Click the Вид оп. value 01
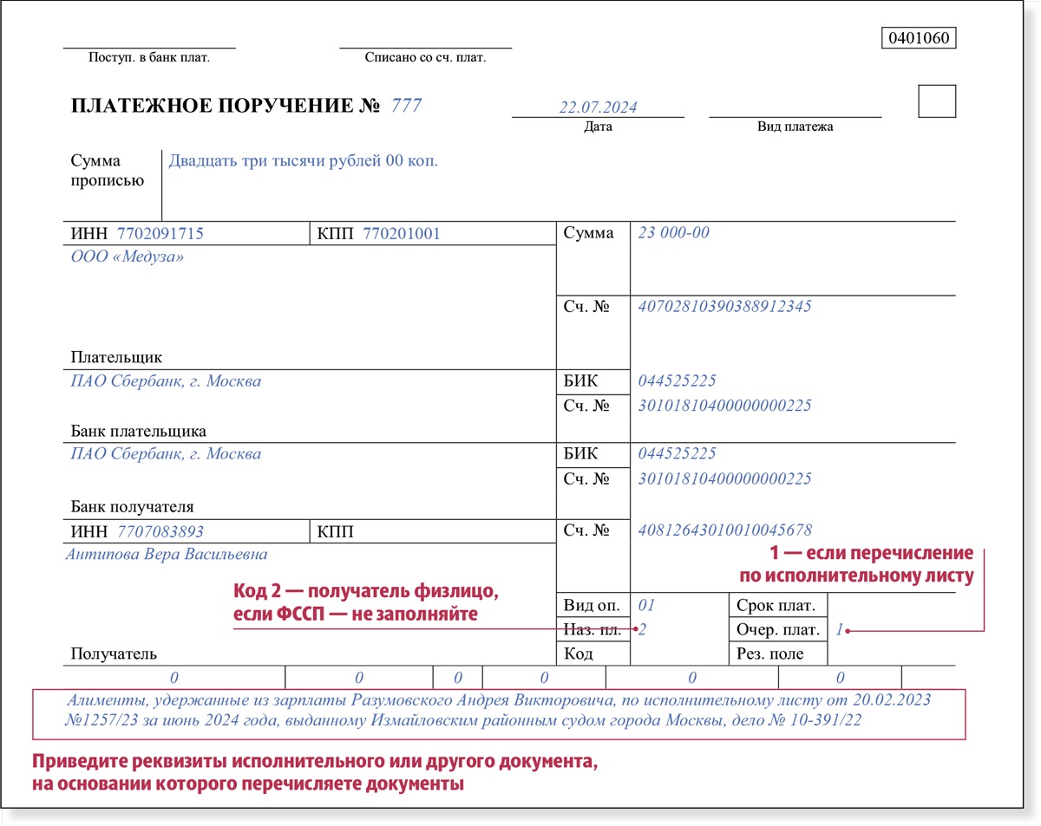1041x826 pixels. click(646, 605)
